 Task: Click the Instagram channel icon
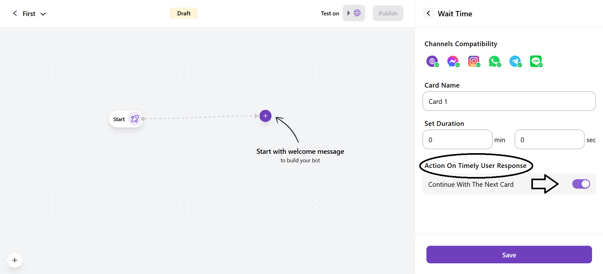pyautogui.click(x=474, y=61)
